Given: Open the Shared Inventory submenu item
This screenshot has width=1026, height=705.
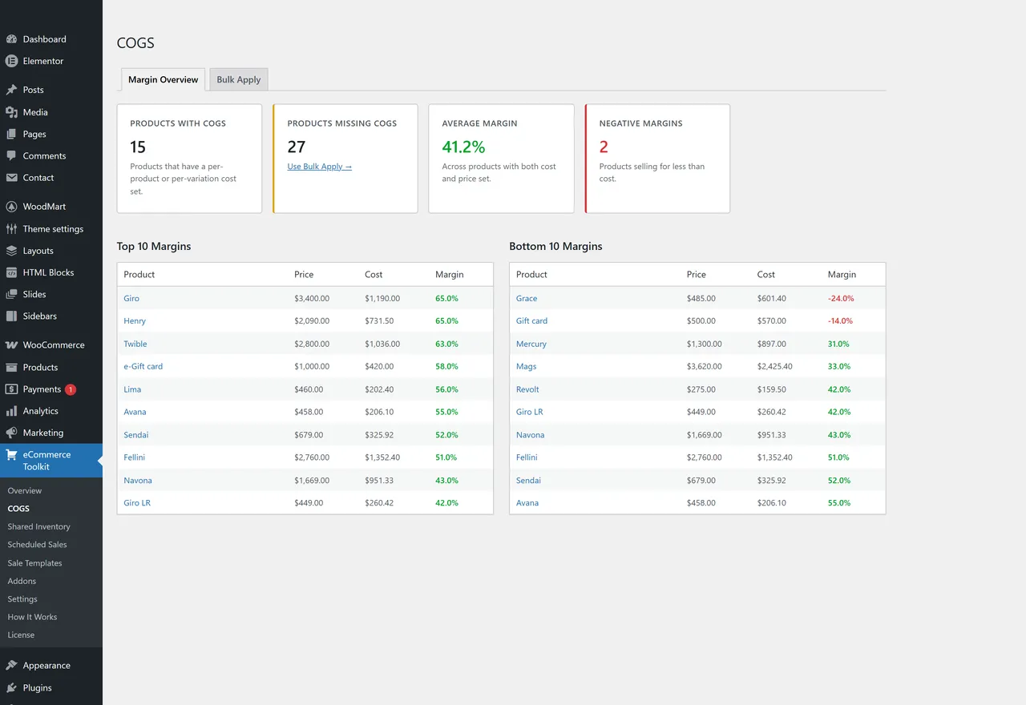Looking at the screenshot, I should click(39, 527).
